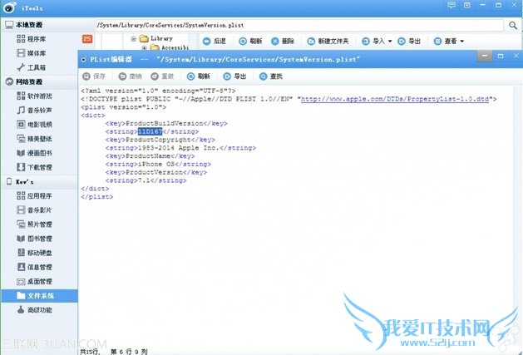
Task: Open 漫画图书 comics and books
Action: pyautogui.click(x=35, y=153)
